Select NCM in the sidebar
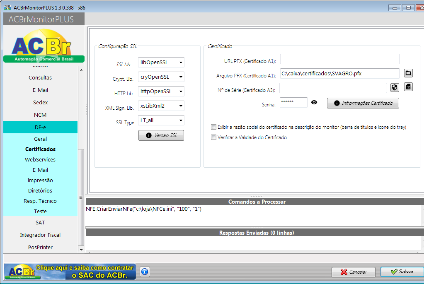Viewport: 424px width, 284px height. pyautogui.click(x=40, y=115)
